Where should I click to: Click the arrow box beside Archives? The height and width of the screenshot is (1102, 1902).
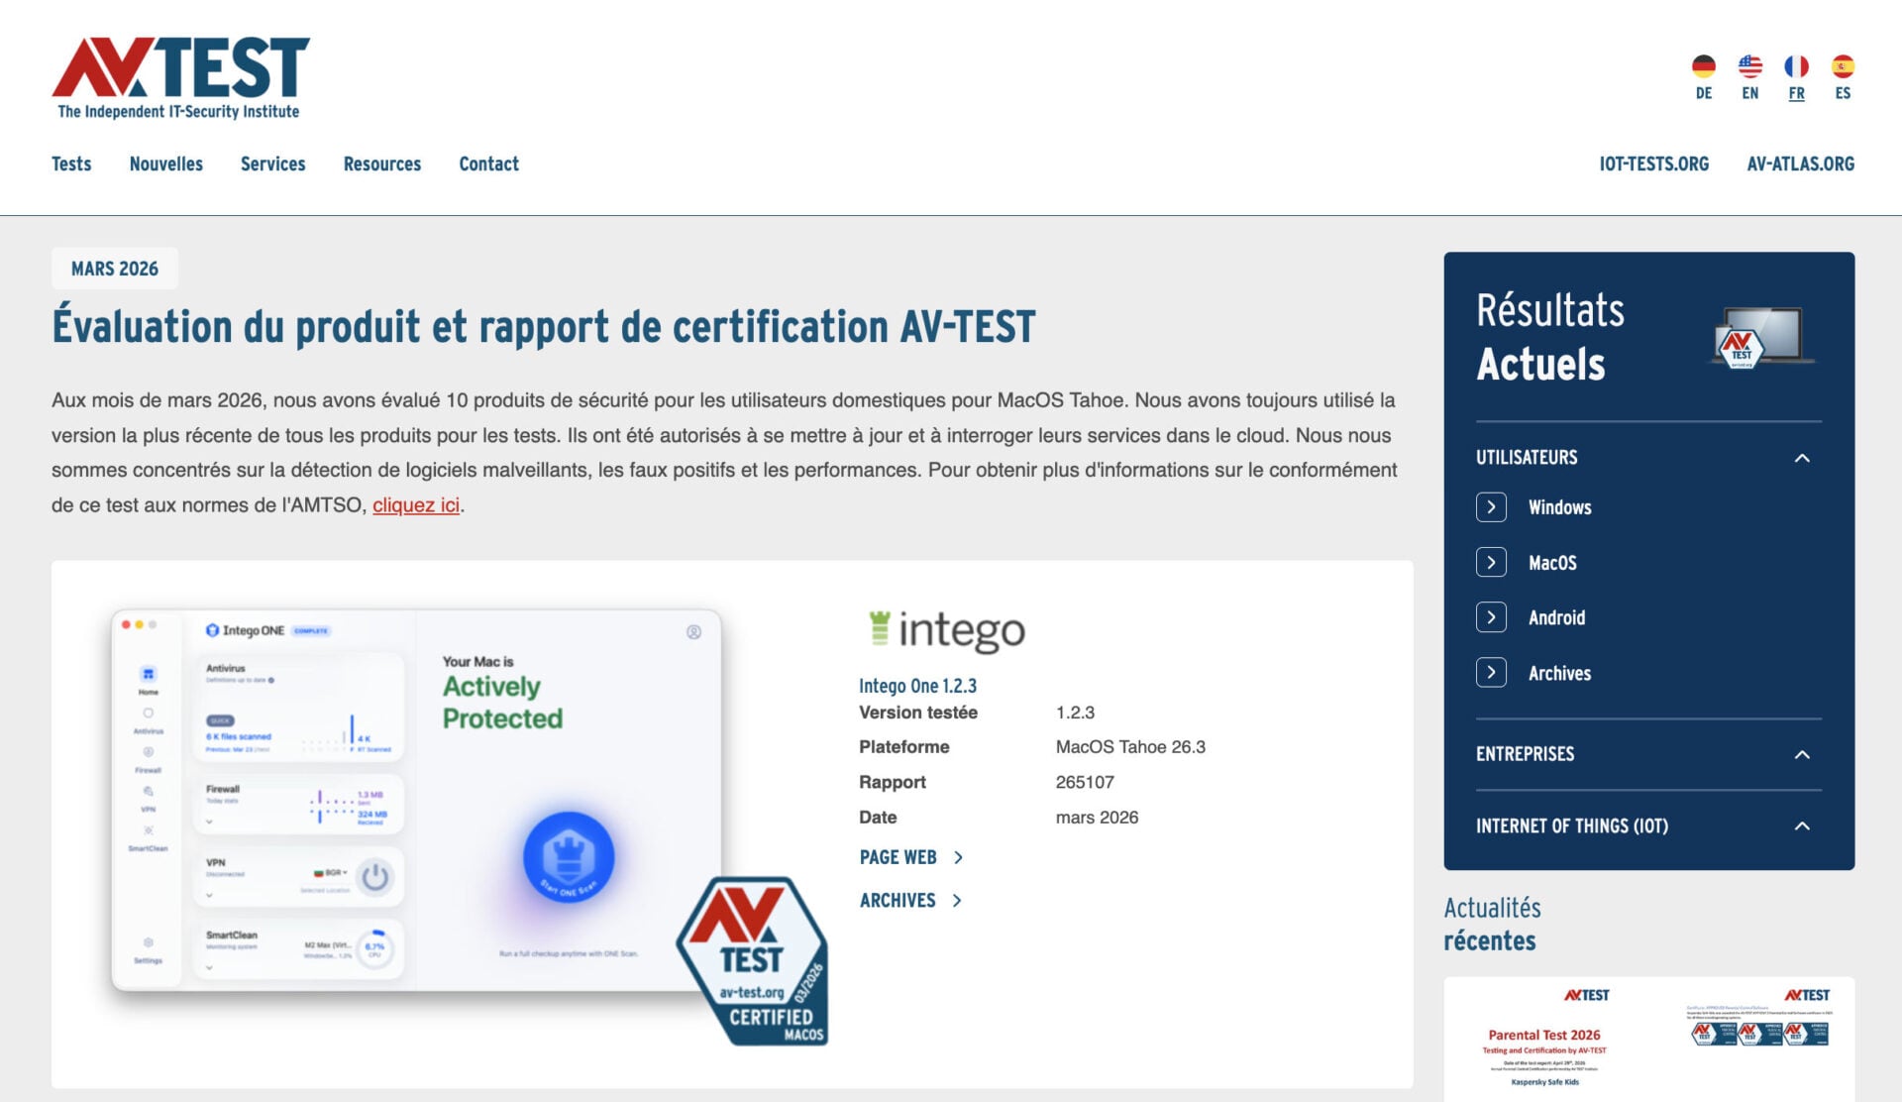click(x=1491, y=673)
